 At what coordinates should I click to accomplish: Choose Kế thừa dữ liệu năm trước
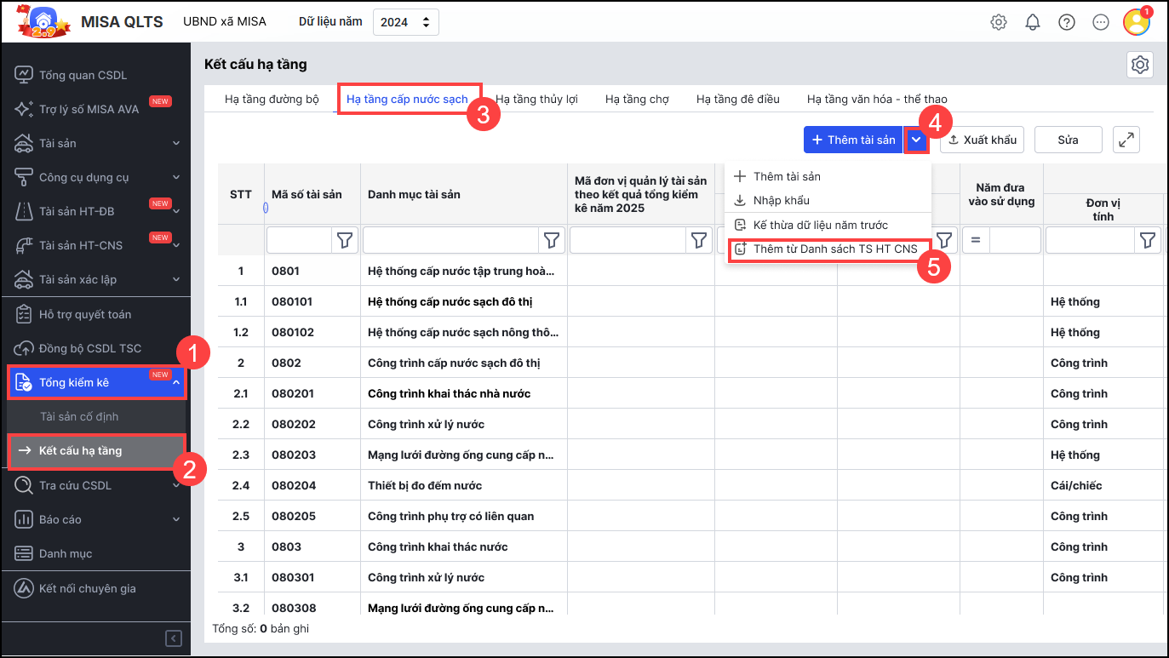[820, 225]
